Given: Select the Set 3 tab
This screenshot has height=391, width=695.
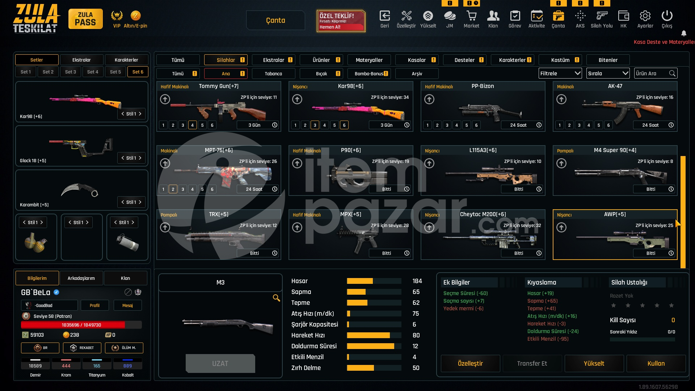Looking at the screenshot, I should [71, 72].
